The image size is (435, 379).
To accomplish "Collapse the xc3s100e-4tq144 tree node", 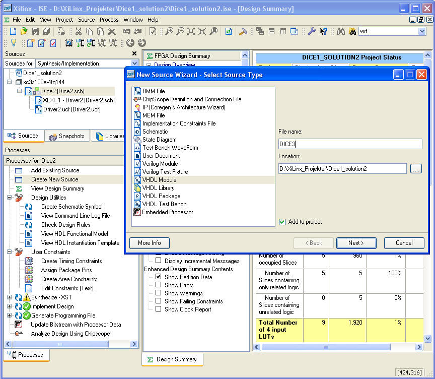I will click(x=10, y=82).
